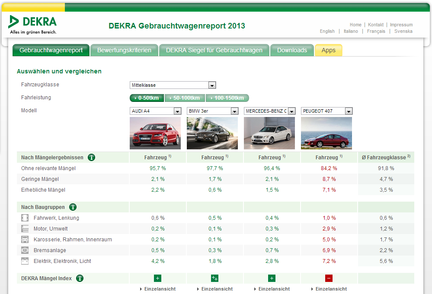The image size is (432, 294).
Task: Open the PEUGEOT 407 model dropdown
Action: [327, 111]
